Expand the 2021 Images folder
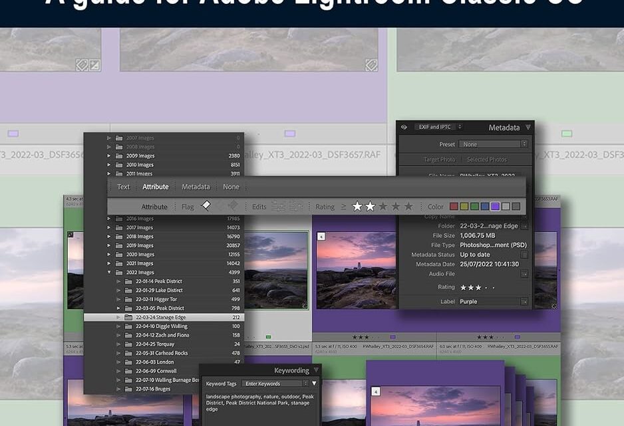Viewport: 624px width, 426px height. (109, 263)
